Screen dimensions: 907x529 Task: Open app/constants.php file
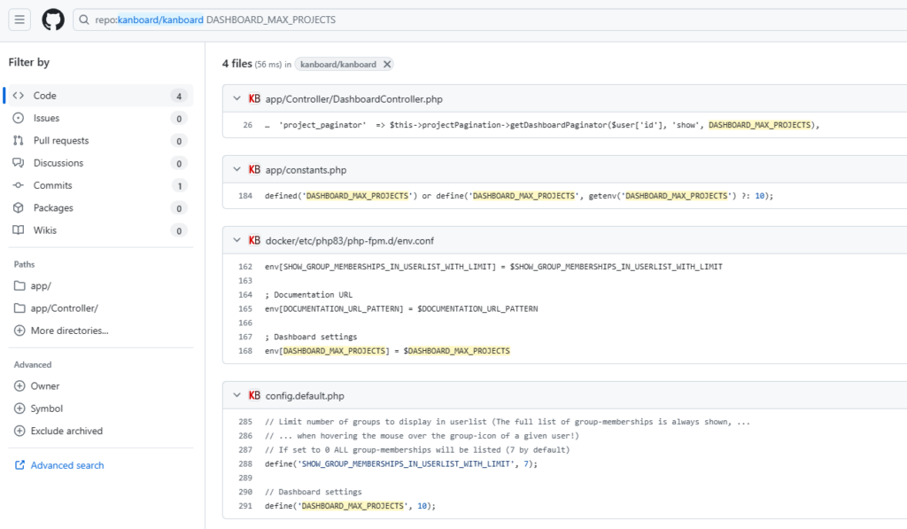(306, 170)
